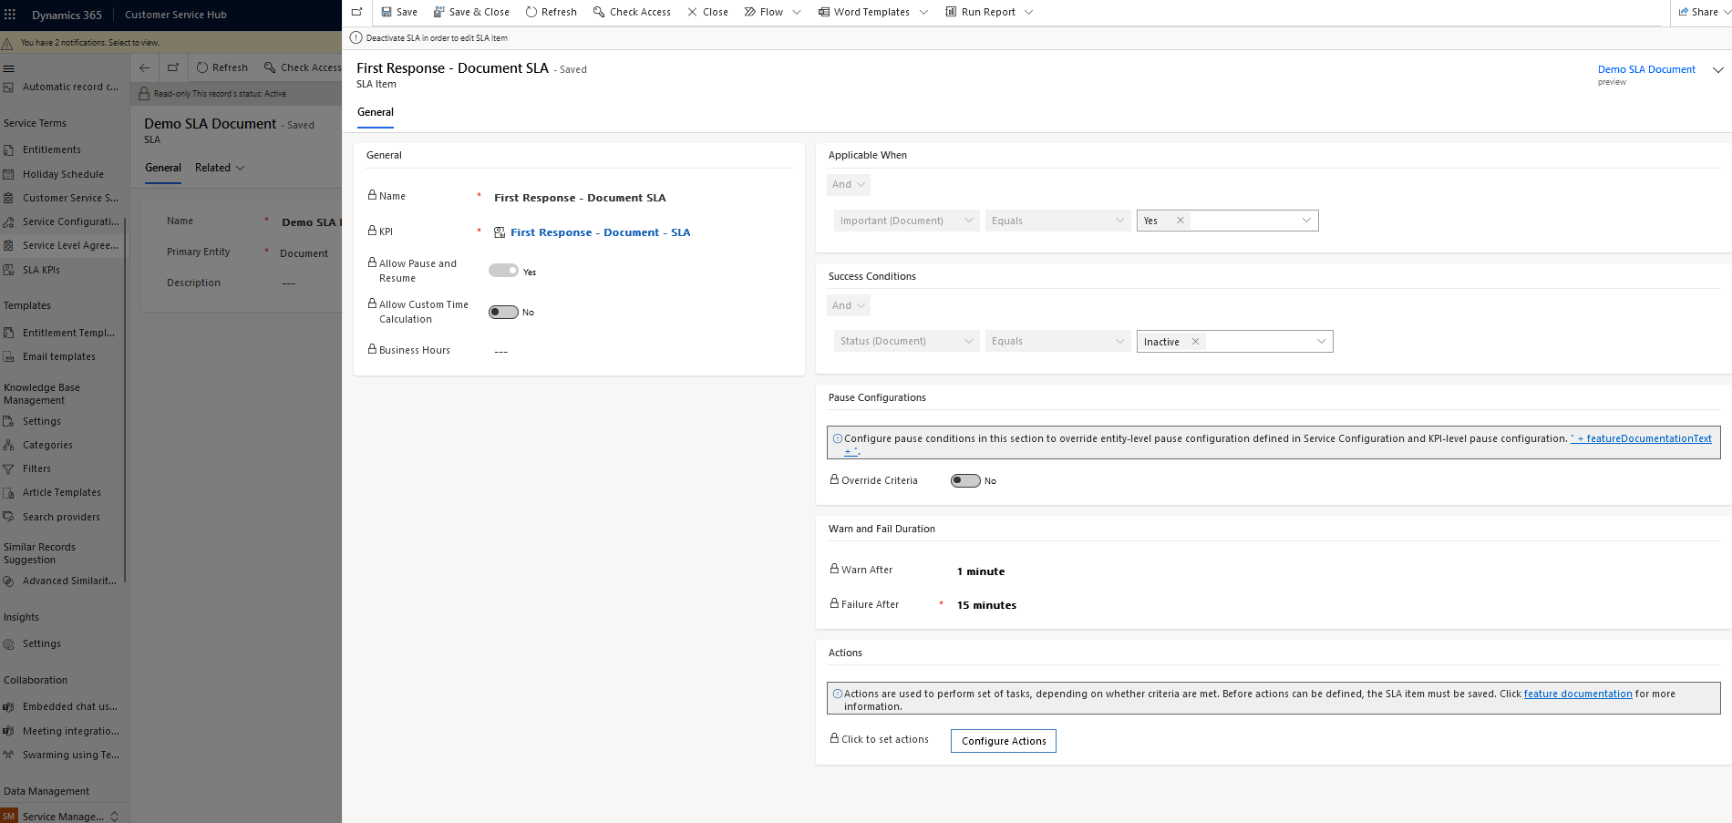Open the First Response - Document - SLA KPI link
Screen dimensions: 1732x823
coord(600,232)
